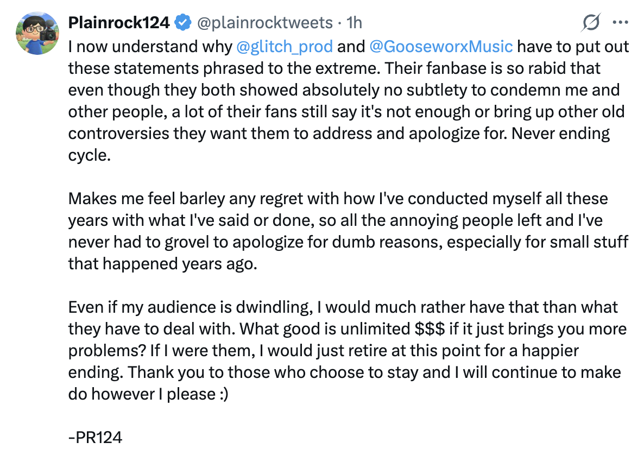Click the line starting 'never had to grovel'
The width and height of the screenshot is (644, 455).
(x=348, y=242)
